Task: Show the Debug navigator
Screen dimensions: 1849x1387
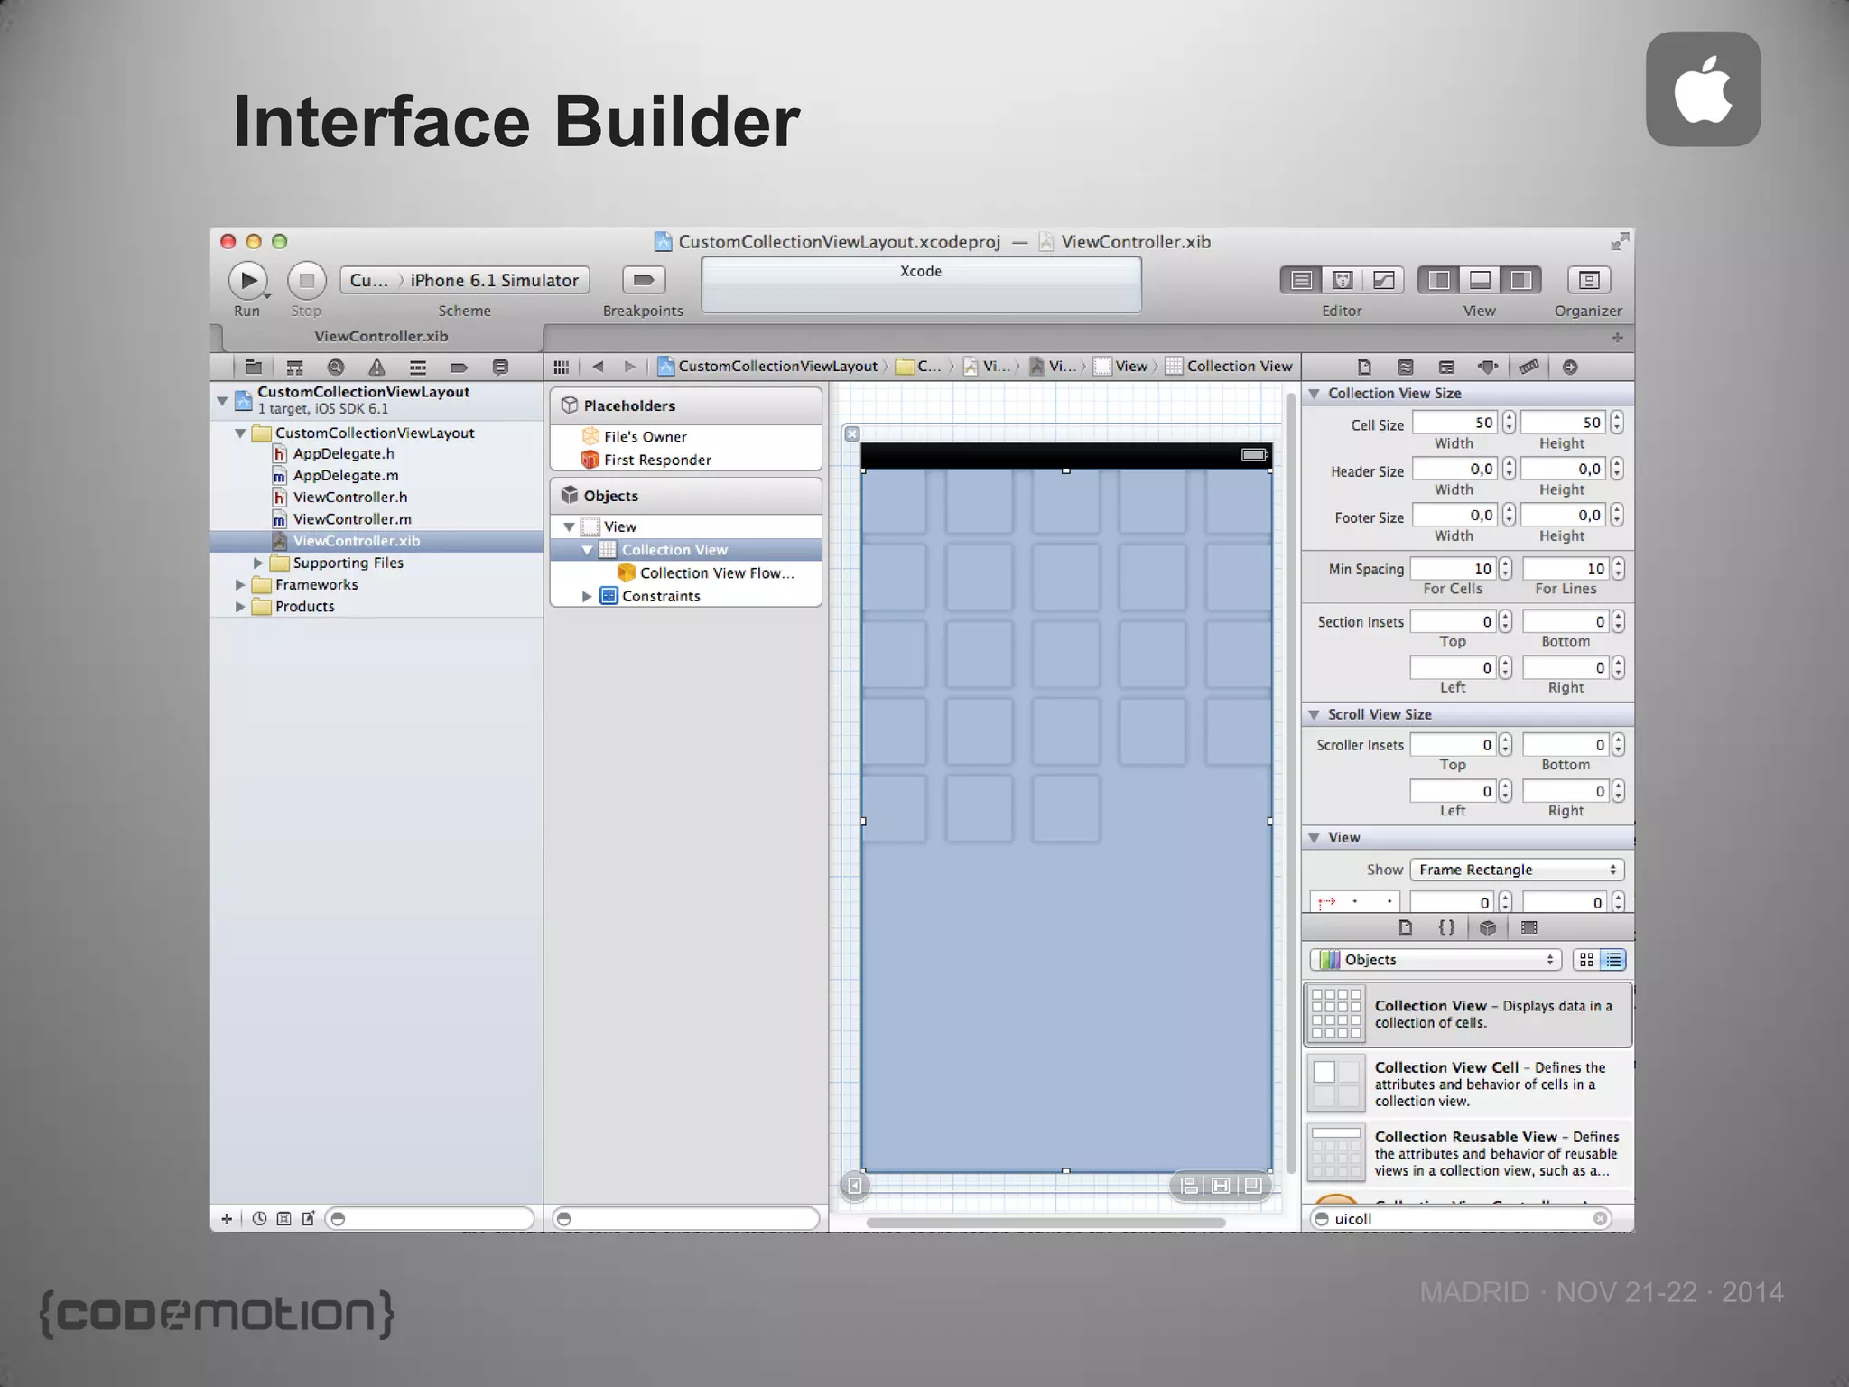Action: [x=418, y=367]
